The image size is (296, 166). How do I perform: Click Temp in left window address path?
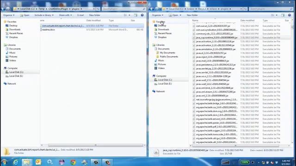(41, 9)
